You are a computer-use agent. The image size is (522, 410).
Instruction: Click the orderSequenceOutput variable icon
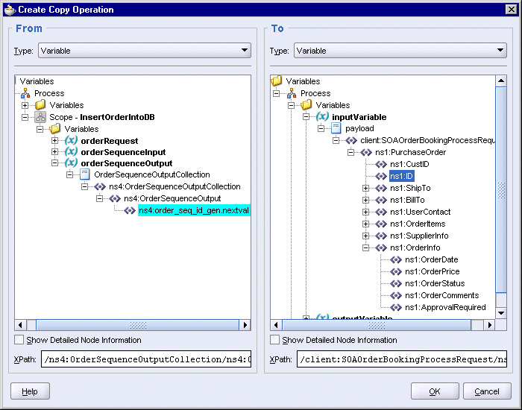71,163
